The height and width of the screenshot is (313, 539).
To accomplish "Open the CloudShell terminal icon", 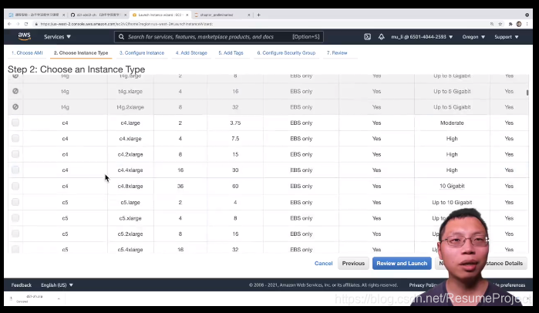I will pyautogui.click(x=368, y=37).
